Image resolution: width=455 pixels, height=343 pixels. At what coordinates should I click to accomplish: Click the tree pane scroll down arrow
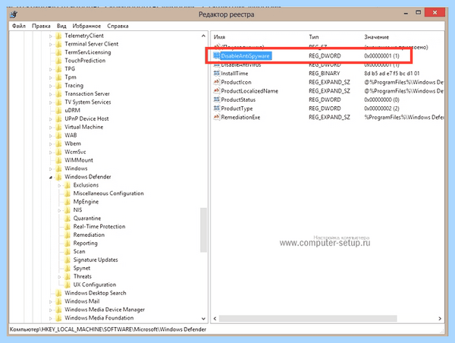[x=203, y=319]
